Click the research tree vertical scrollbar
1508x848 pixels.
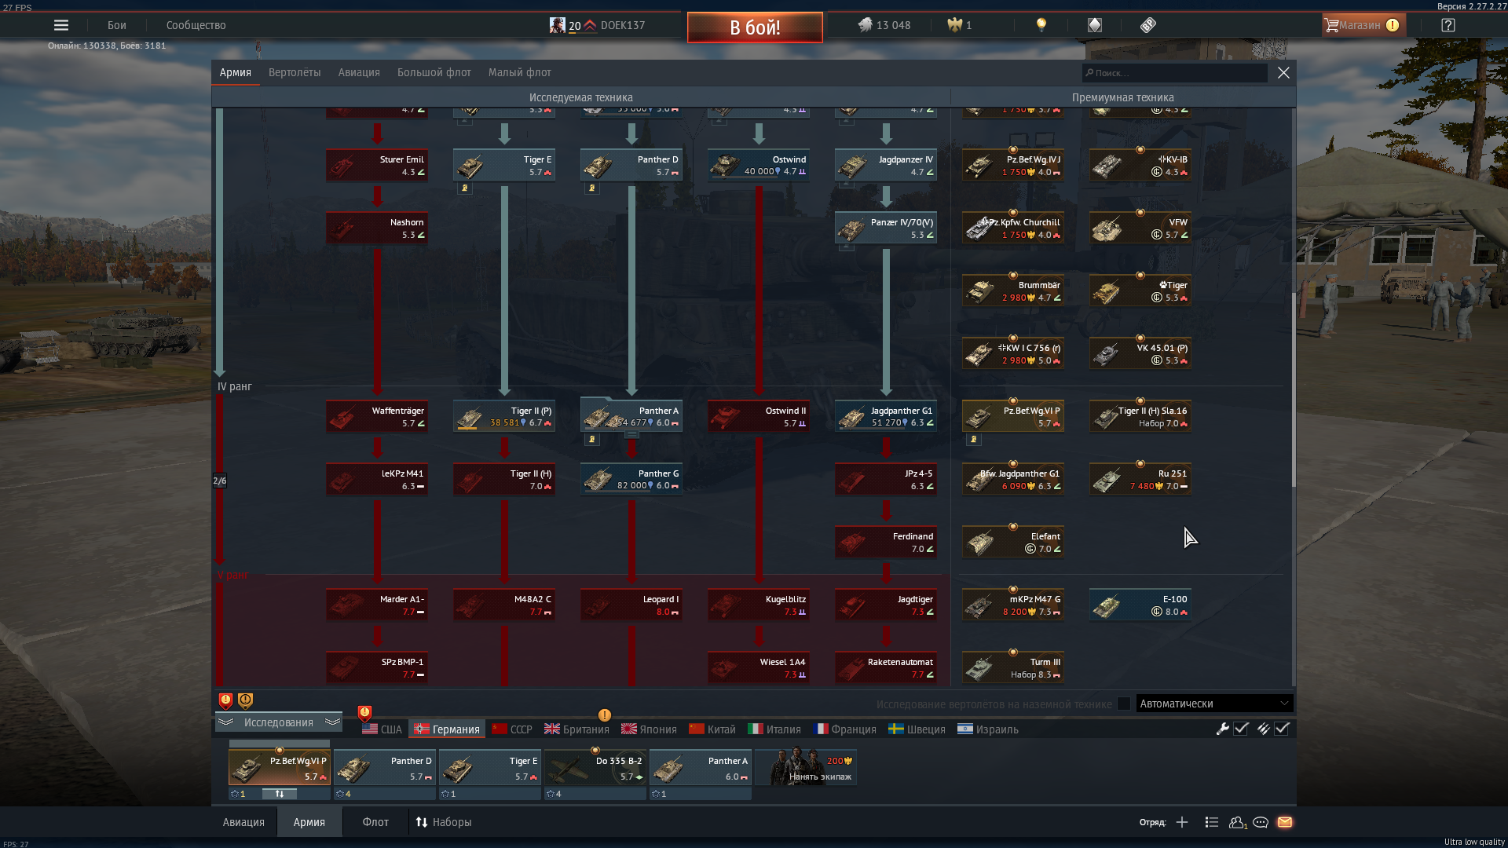coord(1293,389)
